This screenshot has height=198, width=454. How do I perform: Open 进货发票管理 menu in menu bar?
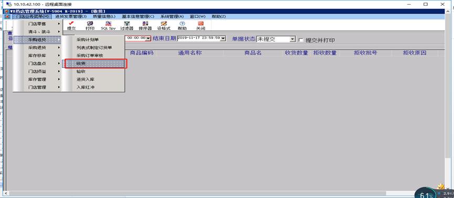click(71, 16)
